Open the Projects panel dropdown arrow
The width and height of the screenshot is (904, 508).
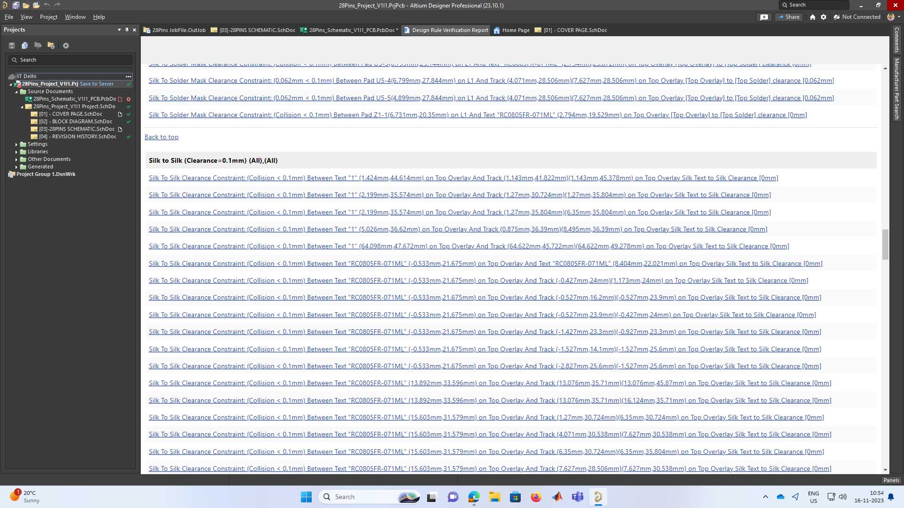(119, 30)
